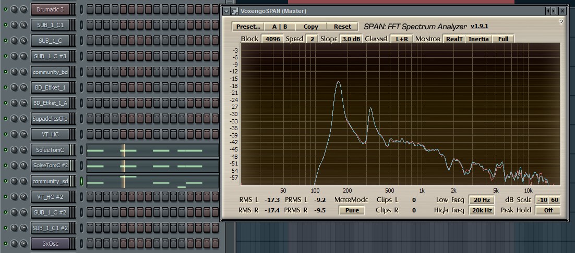This screenshot has height=253, width=575.
Task: Click the pan knob of Drumatic 3
Action: (14, 9)
